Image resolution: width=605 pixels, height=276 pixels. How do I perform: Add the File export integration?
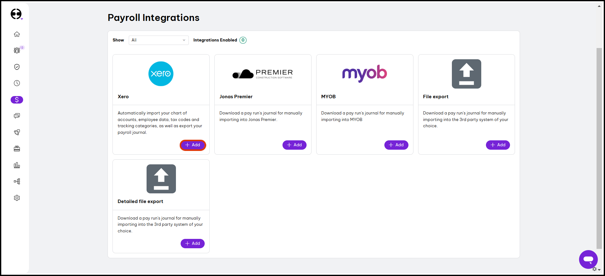click(498, 145)
